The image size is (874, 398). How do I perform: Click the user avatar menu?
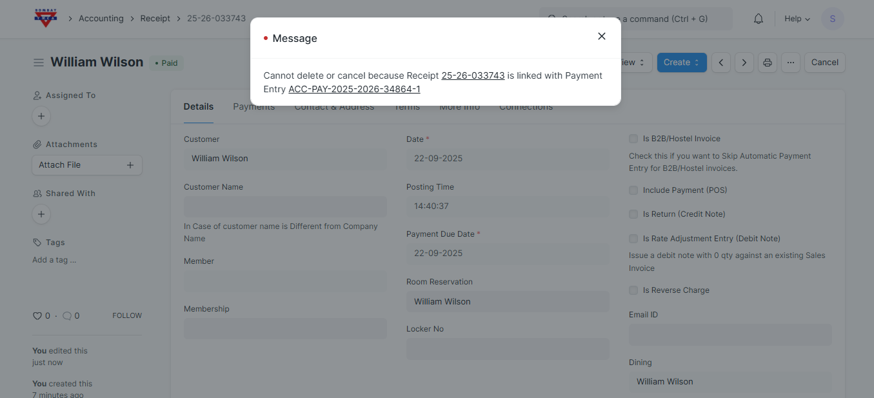point(832,19)
